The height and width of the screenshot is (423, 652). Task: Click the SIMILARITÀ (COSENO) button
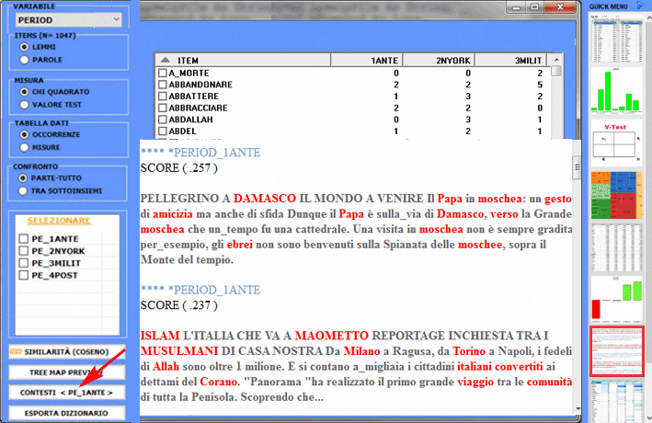(66, 352)
